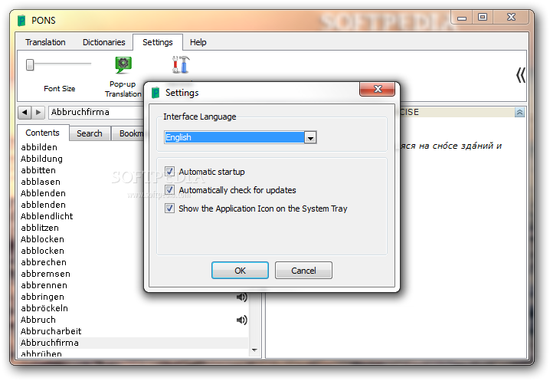Open Pop-up Translation settings icon
The image size is (550, 381).
coord(123,64)
